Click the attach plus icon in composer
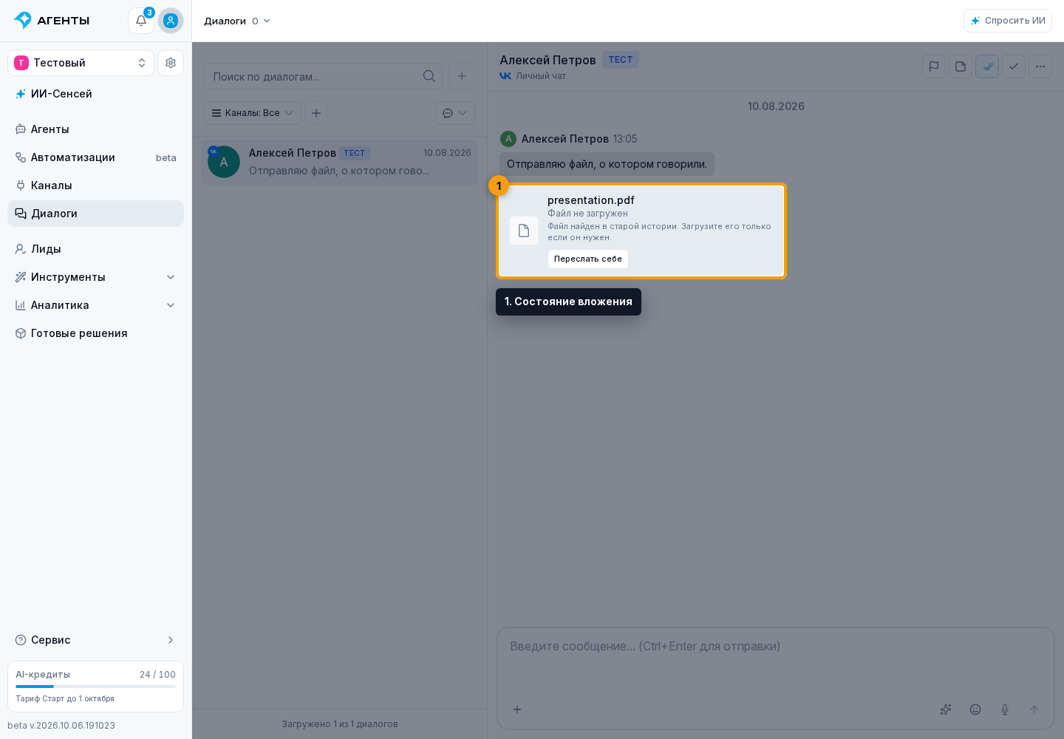Screen dimensions: 1064x739 tap(517, 709)
